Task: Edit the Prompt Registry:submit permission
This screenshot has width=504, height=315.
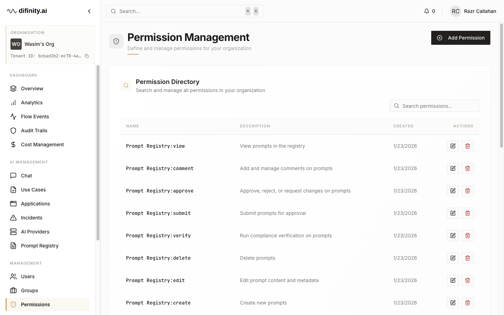Action: [x=453, y=213]
